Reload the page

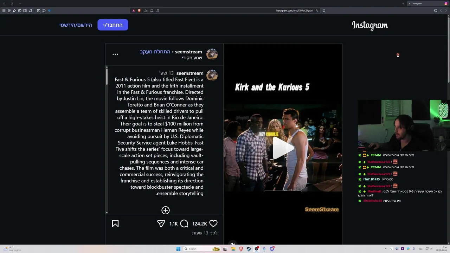click(436, 11)
